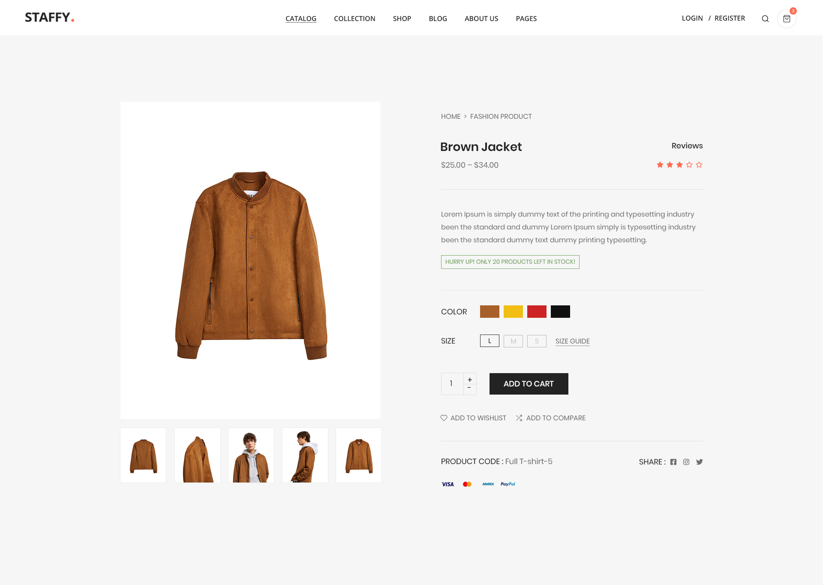The height and width of the screenshot is (585, 823).
Task: Click the Add to Cart button
Action: pyautogui.click(x=529, y=384)
